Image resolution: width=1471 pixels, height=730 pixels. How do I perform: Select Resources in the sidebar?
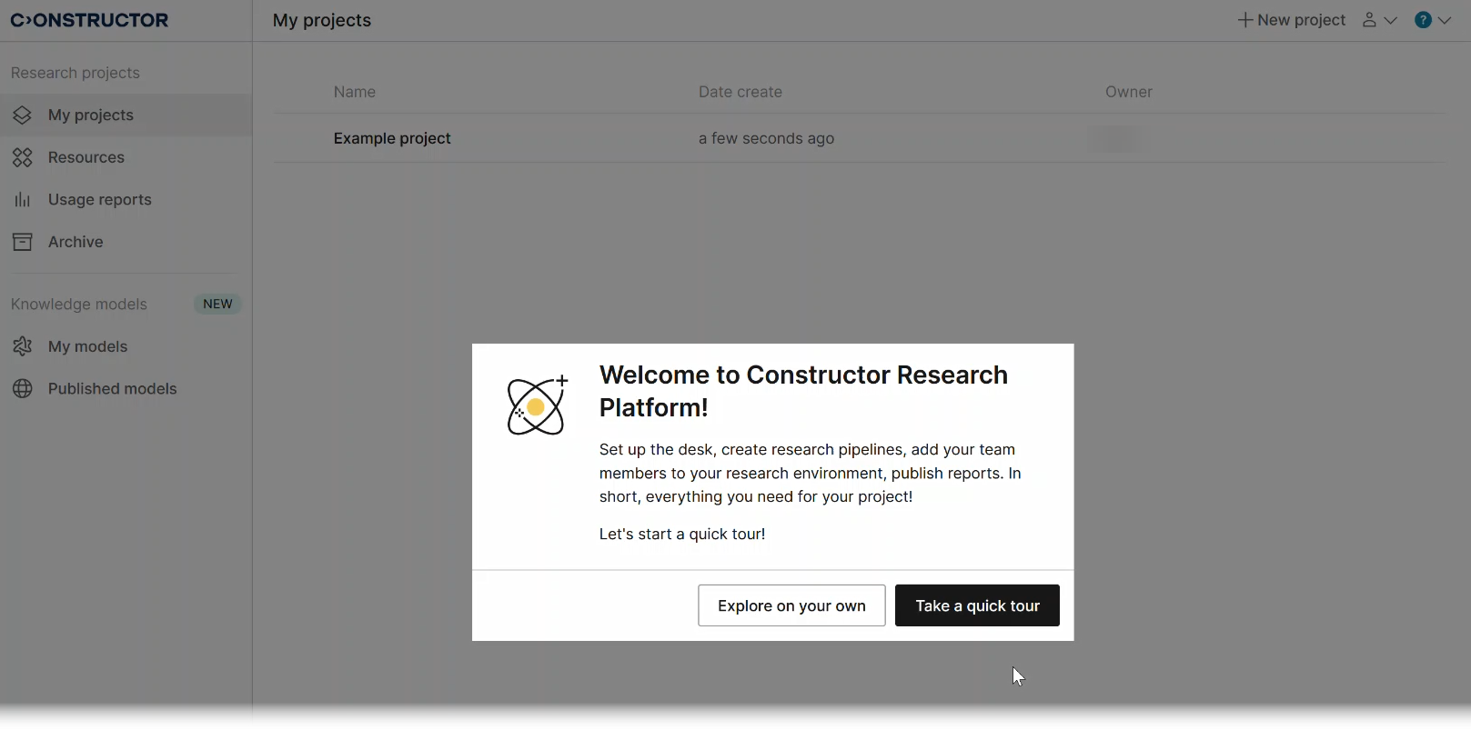pyautogui.click(x=86, y=158)
